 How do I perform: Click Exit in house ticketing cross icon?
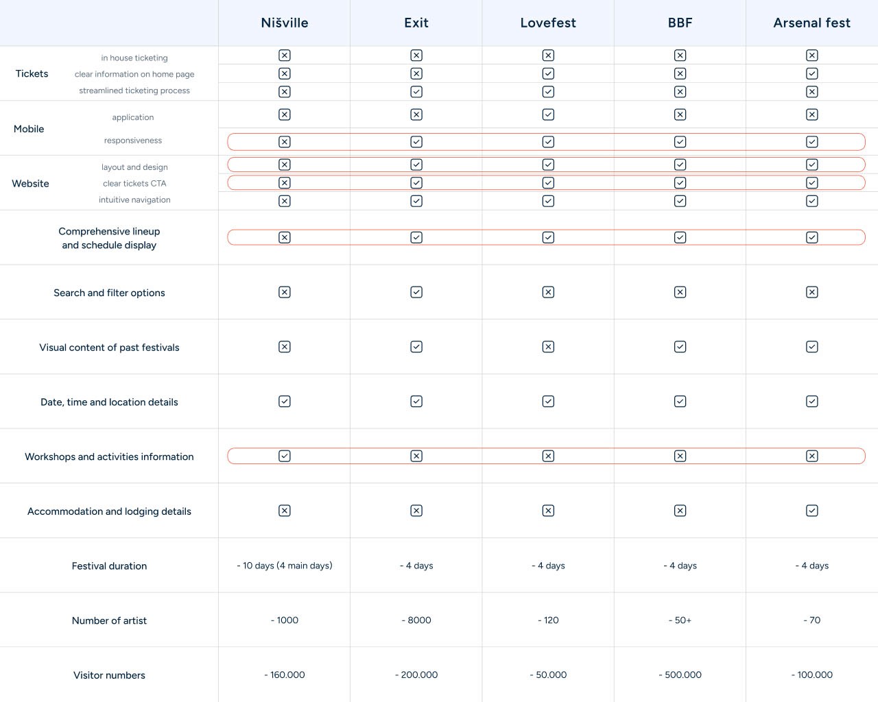416,56
